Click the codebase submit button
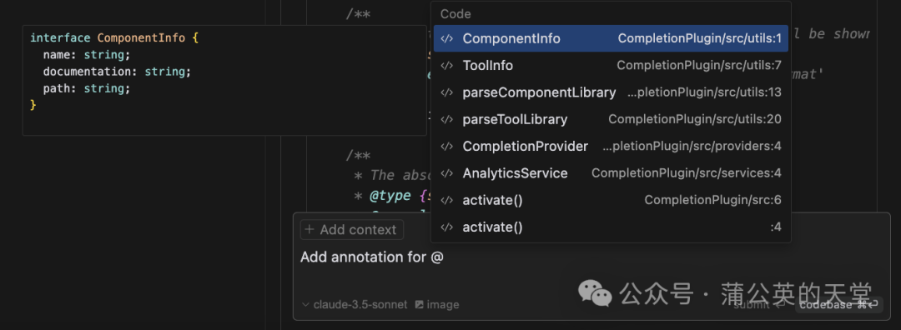This screenshot has width=901, height=330. (x=838, y=305)
